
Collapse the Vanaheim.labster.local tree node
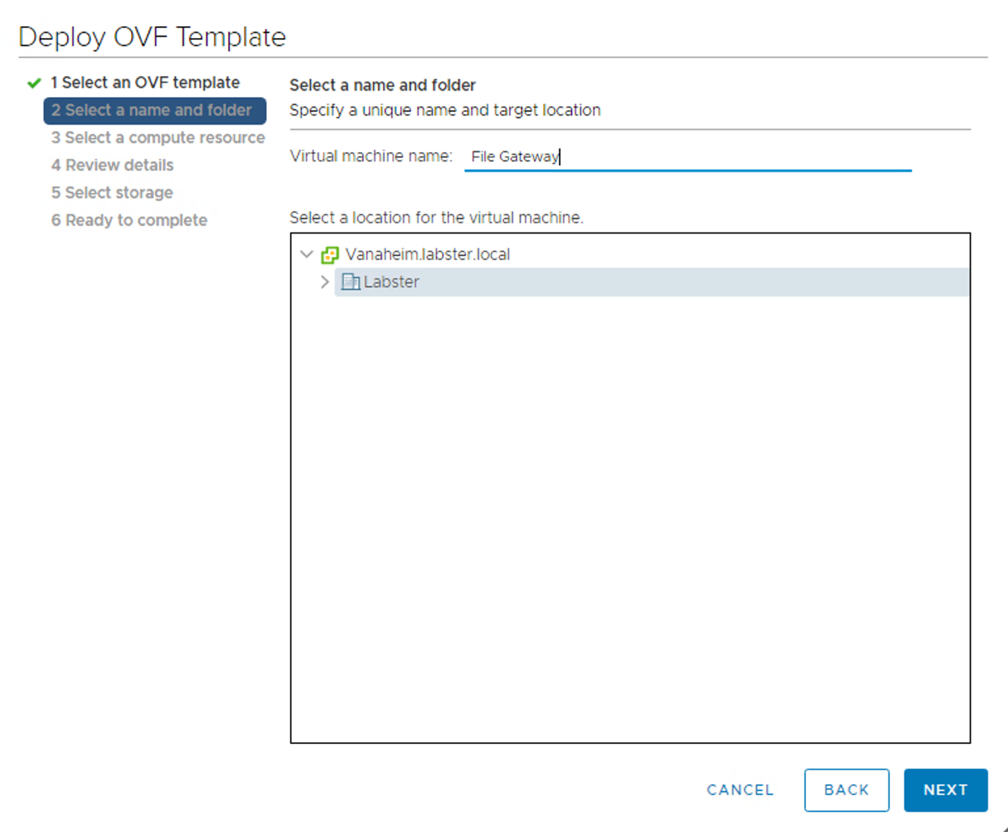click(x=307, y=254)
